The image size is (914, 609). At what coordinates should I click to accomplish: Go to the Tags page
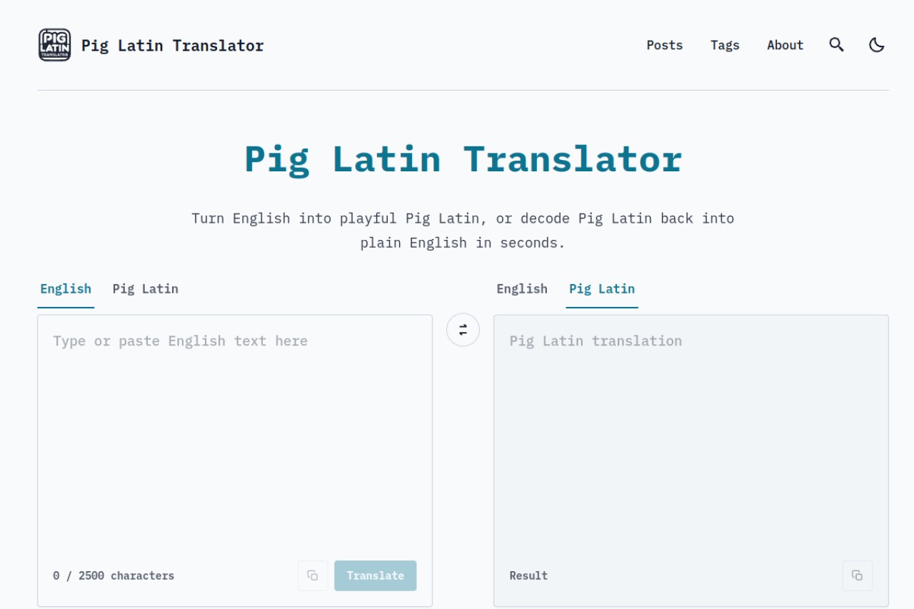click(x=725, y=45)
